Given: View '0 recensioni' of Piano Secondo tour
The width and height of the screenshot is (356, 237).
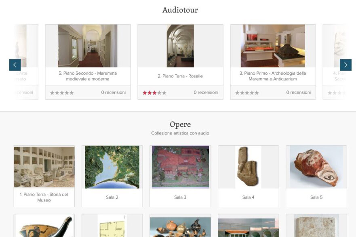Looking at the screenshot, I should 113,92.
